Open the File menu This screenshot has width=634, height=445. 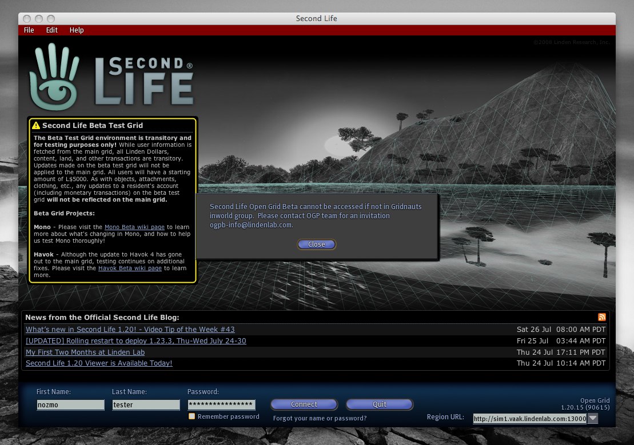(29, 30)
